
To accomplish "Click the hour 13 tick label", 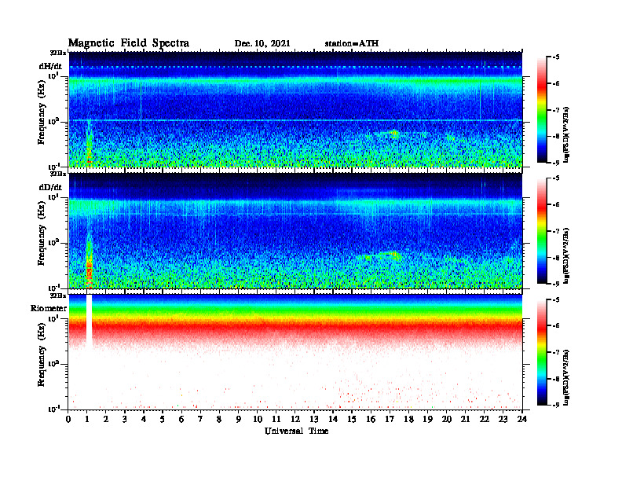I will tap(314, 419).
